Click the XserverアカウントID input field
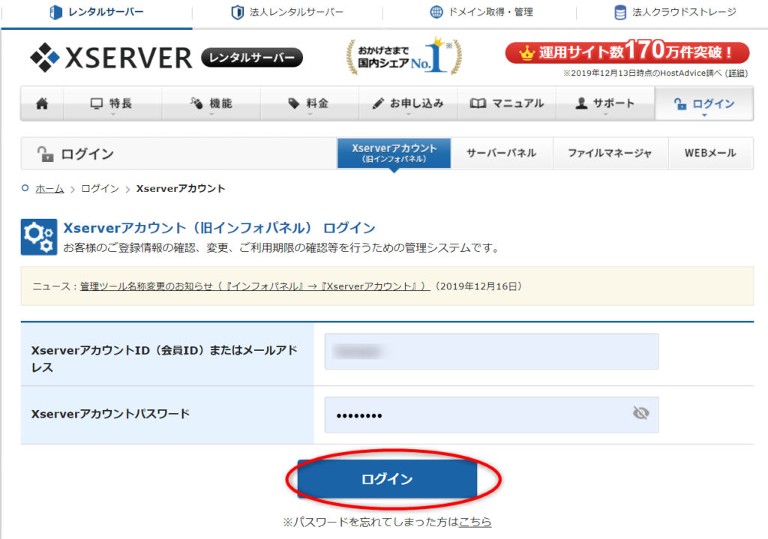This screenshot has width=768, height=539. point(491,352)
